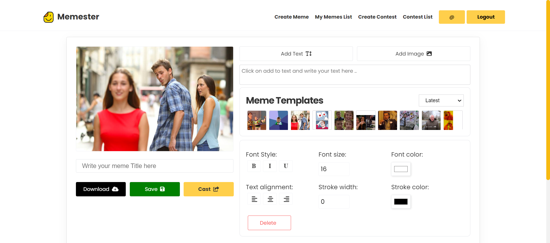550x243 pixels.
Task: Select the Woody and Buzz template
Action: 257,120
